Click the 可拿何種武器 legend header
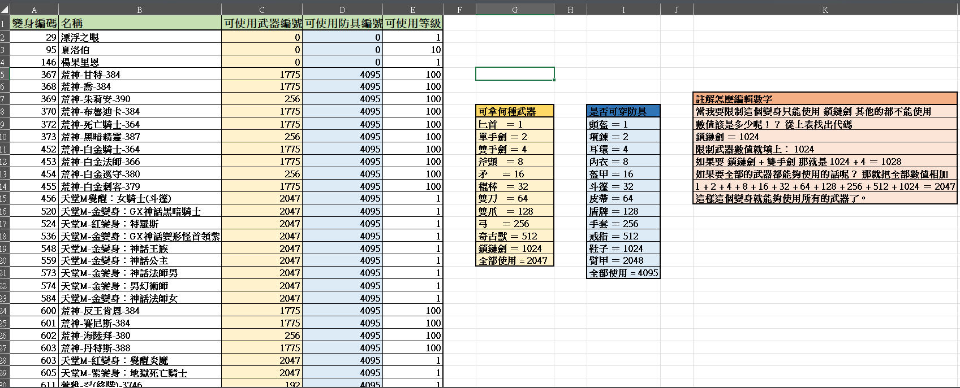Image resolution: width=960 pixels, height=388 pixels. pos(515,112)
